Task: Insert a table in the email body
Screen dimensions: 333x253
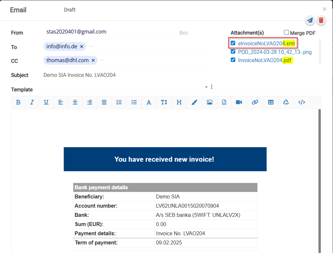Action: [271, 102]
